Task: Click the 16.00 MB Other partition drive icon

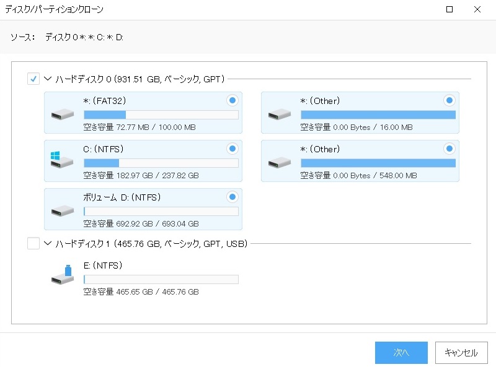Action: 279,114
